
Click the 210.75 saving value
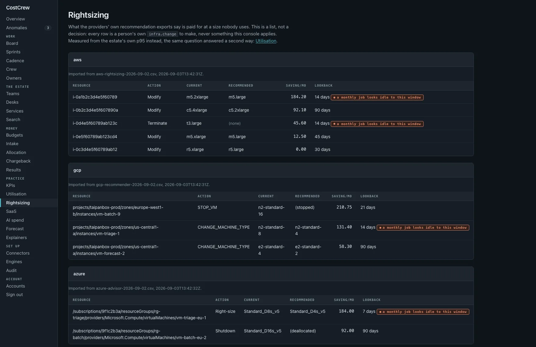pyautogui.click(x=344, y=207)
